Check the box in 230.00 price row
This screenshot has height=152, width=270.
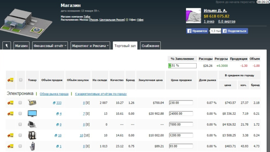point(20,103)
